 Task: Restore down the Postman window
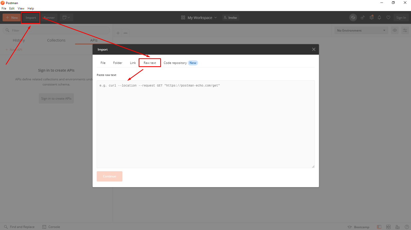393,3
